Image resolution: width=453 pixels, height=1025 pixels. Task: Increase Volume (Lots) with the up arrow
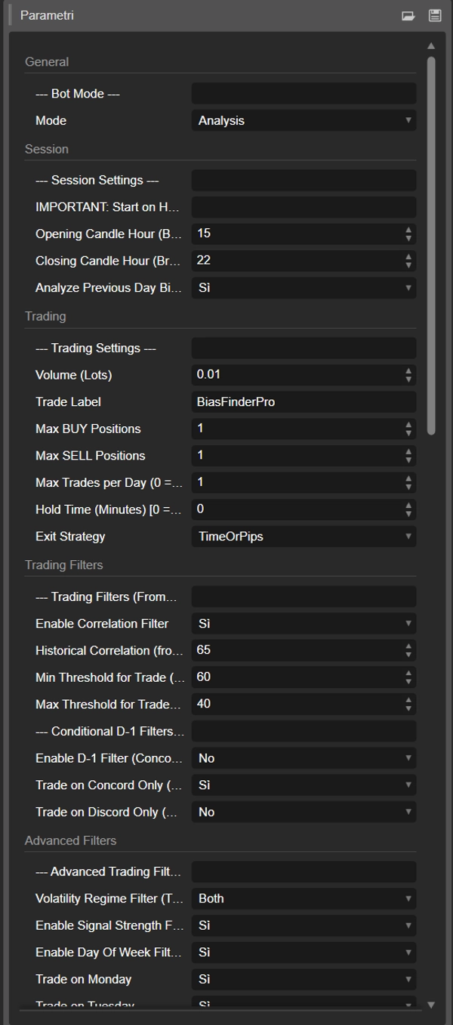tap(407, 371)
